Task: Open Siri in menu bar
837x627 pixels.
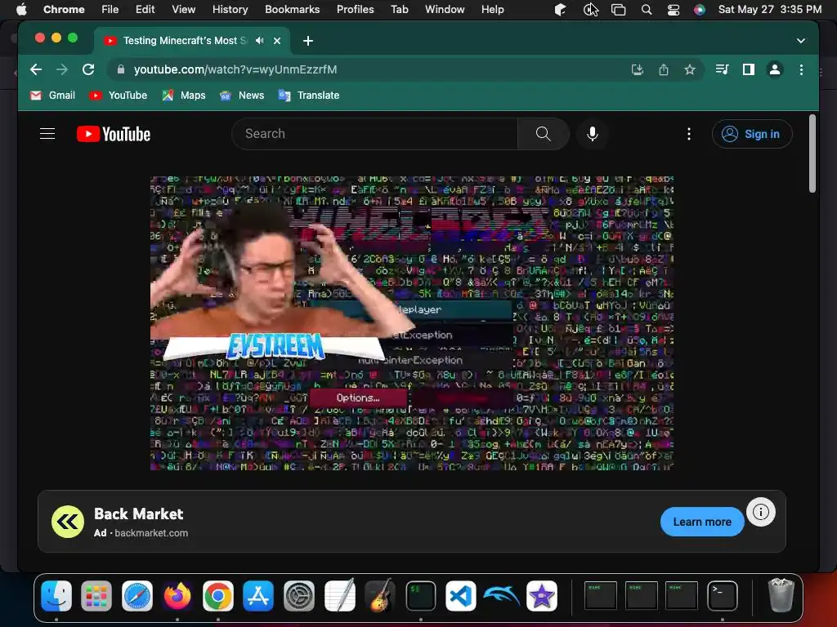Action: tap(700, 10)
